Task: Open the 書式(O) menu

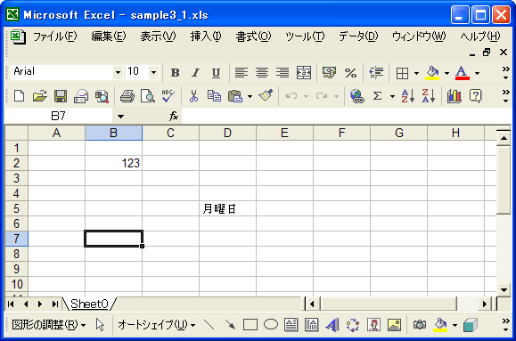Action: pyautogui.click(x=253, y=37)
